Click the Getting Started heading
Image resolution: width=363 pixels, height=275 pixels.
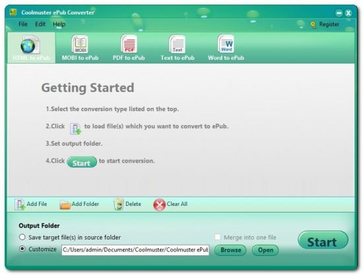[x=88, y=87]
